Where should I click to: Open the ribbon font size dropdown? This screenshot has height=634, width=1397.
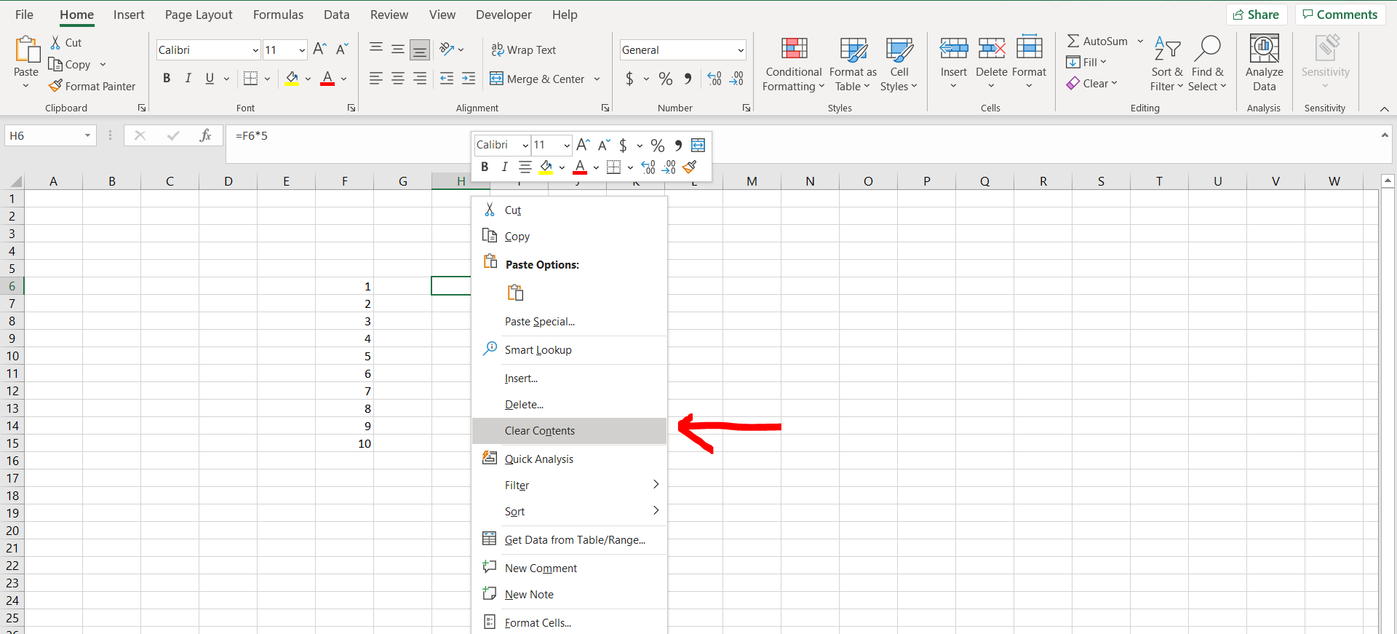click(302, 50)
